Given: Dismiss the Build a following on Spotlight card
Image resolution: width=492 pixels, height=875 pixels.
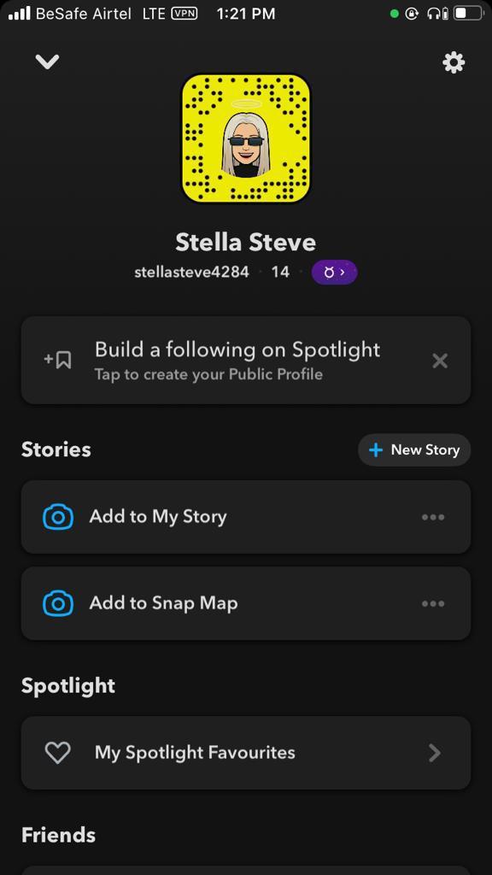Looking at the screenshot, I should pos(440,361).
